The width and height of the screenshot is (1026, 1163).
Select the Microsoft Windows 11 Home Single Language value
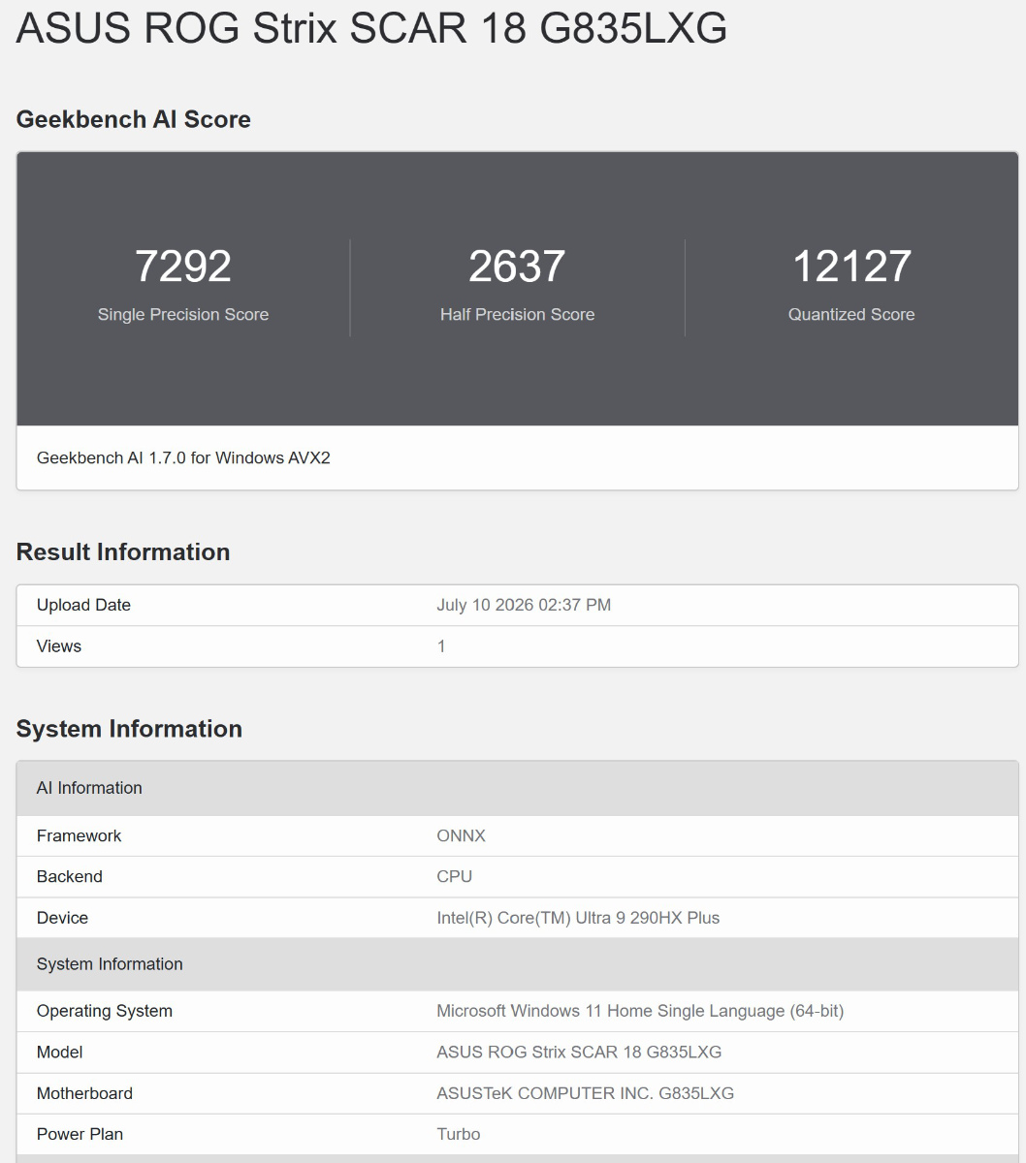tap(640, 1011)
